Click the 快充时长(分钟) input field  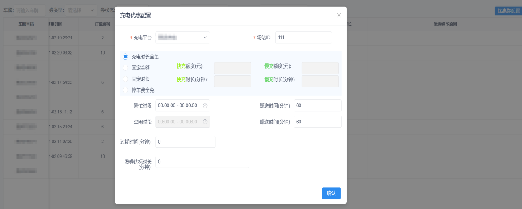[x=232, y=81]
